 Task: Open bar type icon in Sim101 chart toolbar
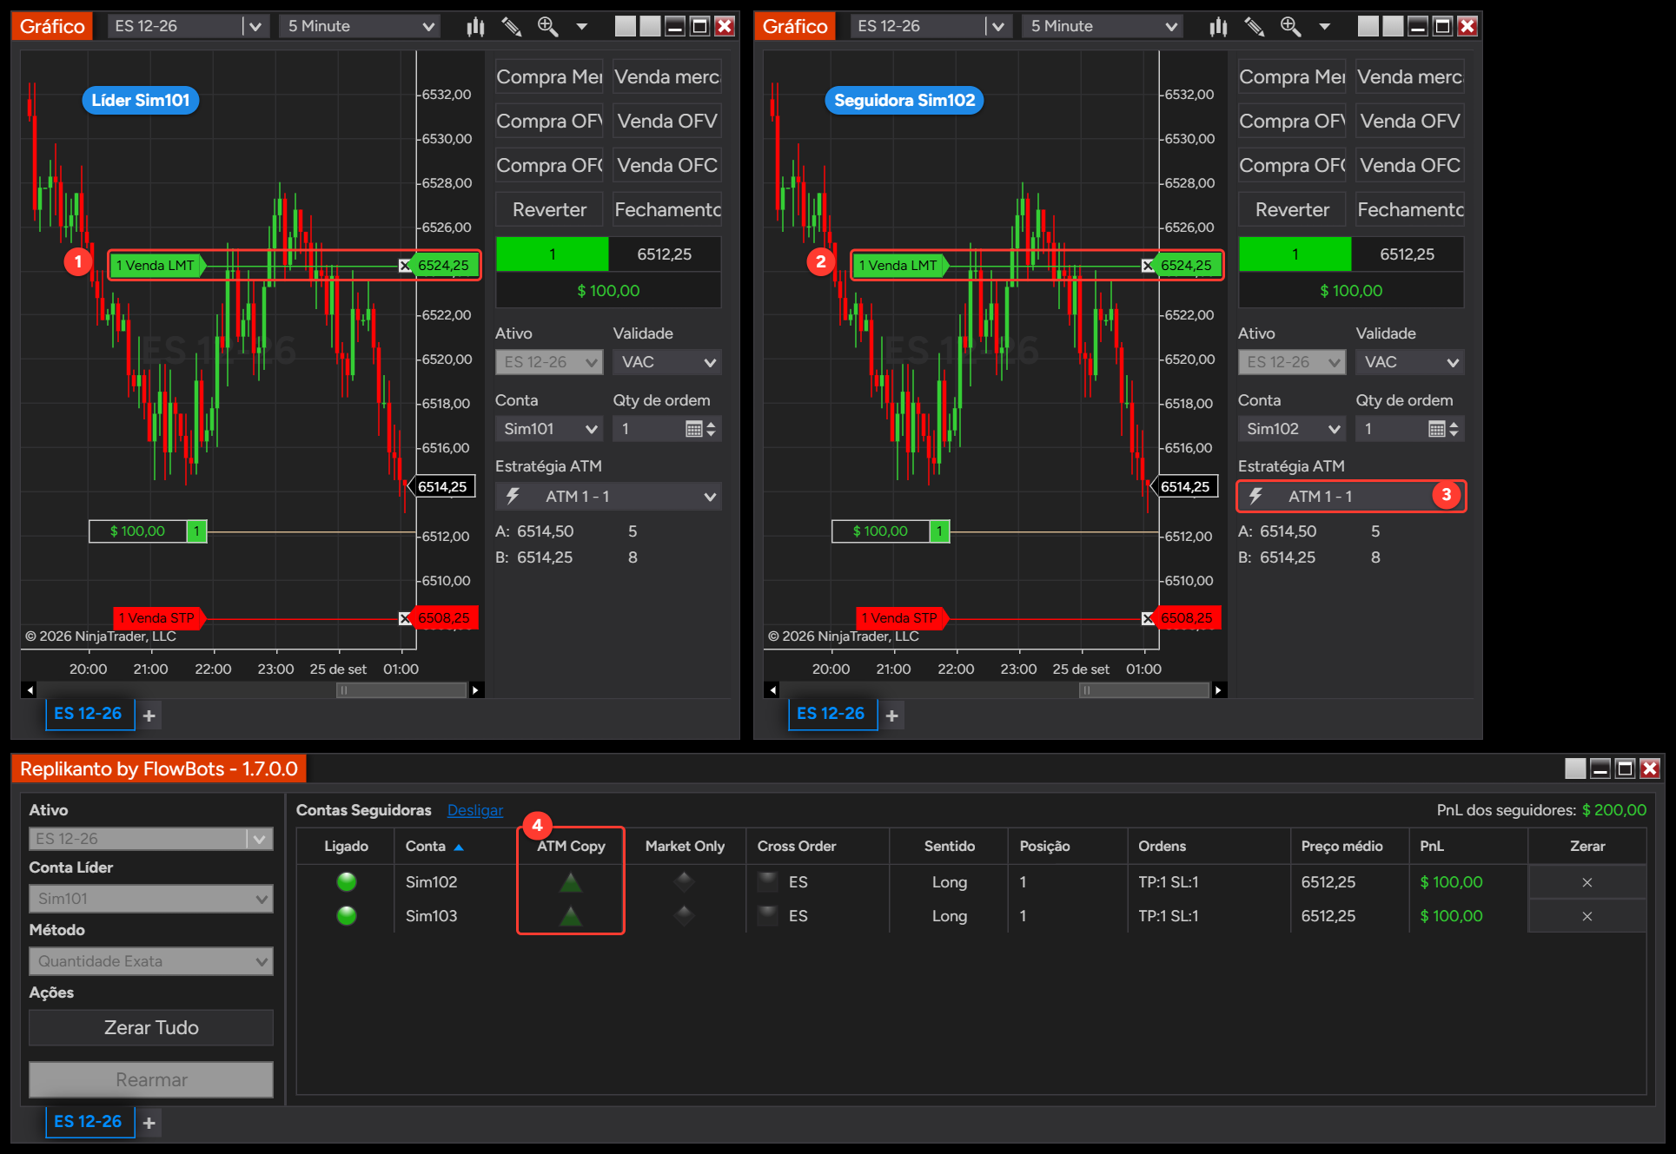(x=475, y=27)
